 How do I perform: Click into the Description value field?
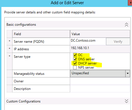pos(100,89)
